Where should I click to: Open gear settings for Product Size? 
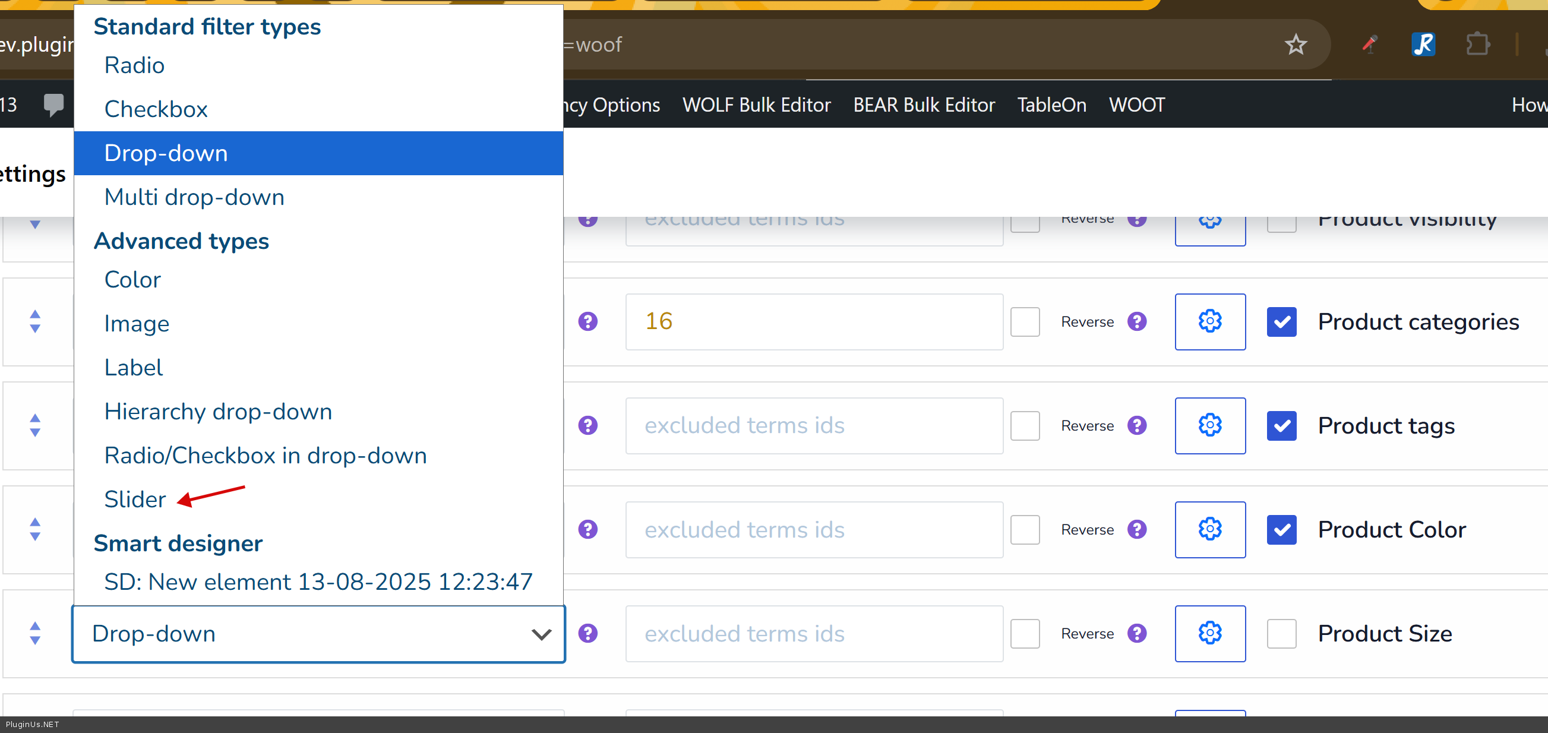(1209, 633)
